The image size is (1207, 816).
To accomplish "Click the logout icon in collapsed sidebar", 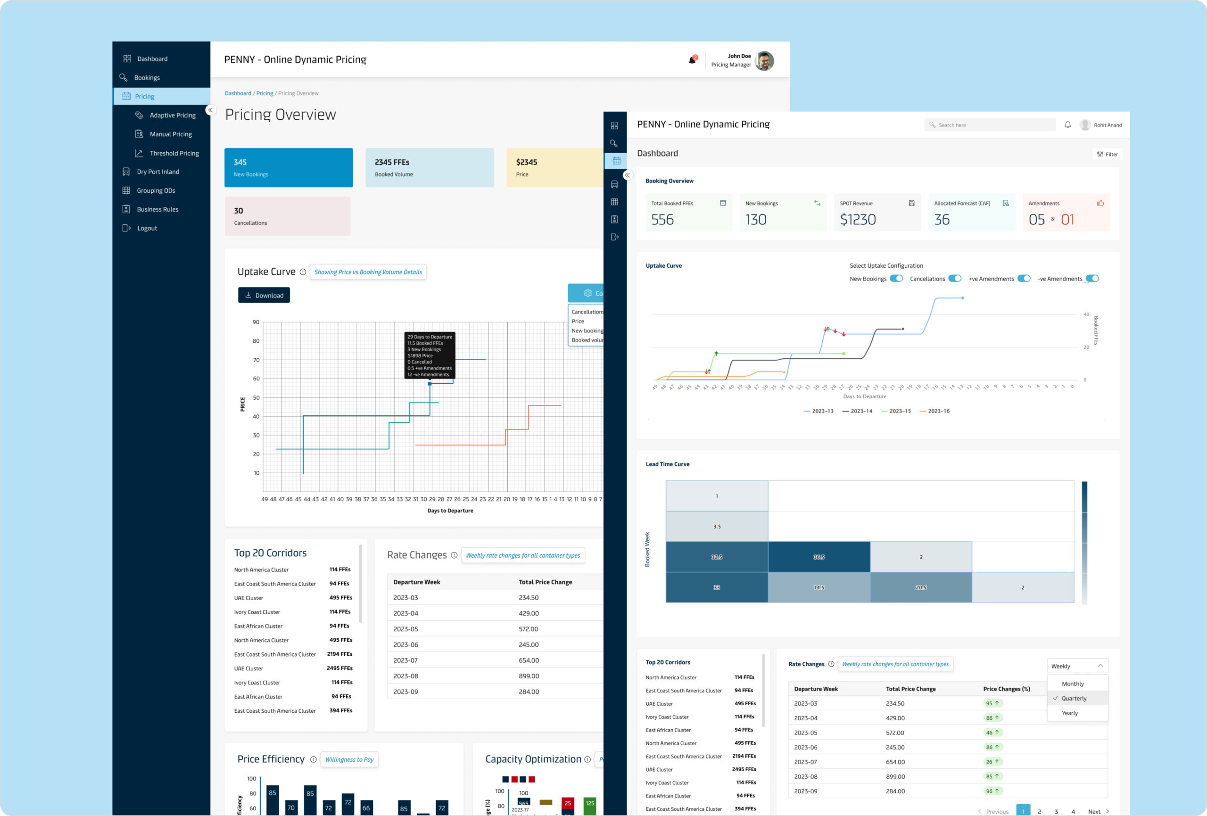I will [x=614, y=237].
